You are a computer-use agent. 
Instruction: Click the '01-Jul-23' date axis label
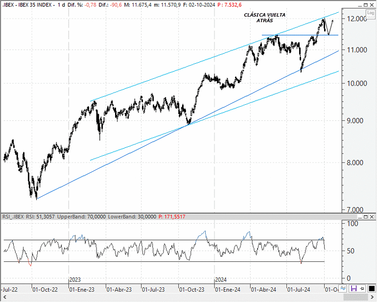tap(153, 289)
